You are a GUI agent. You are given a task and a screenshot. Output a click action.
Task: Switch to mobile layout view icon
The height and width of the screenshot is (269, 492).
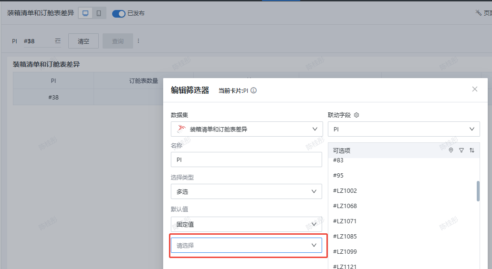click(x=98, y=13)
